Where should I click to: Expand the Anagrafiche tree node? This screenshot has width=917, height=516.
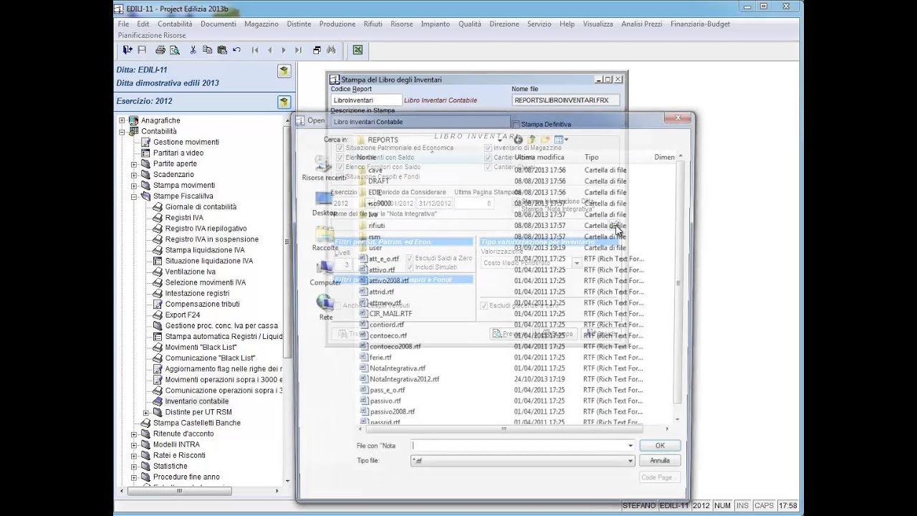pyautogui.click(x=122, y=120)
